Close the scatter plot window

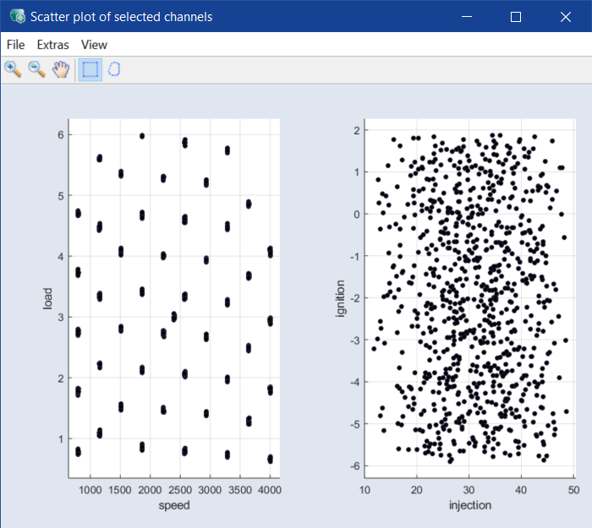pos(565,17)
